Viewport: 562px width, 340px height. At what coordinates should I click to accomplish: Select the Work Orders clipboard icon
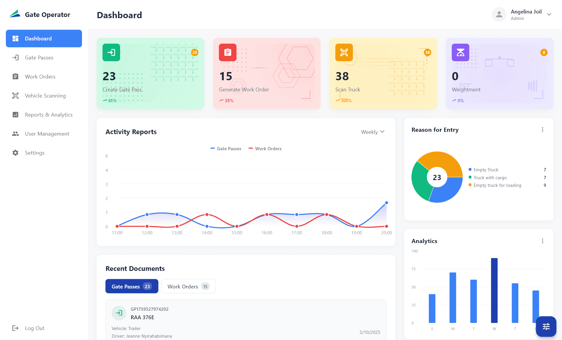(16, 76)
